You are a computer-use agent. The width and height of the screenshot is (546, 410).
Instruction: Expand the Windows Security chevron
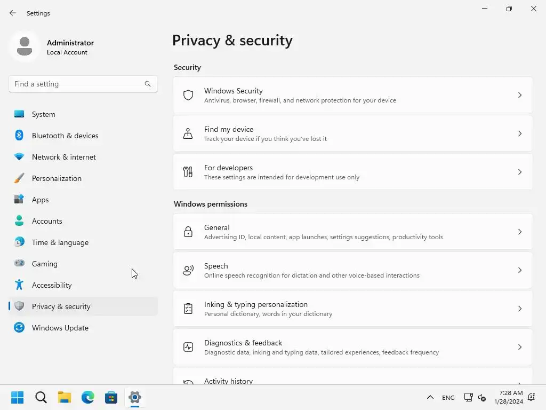point(520,95)
